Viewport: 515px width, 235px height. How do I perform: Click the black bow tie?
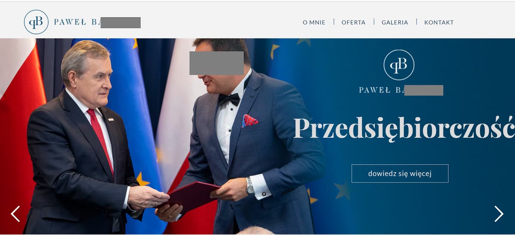[229, 99]
